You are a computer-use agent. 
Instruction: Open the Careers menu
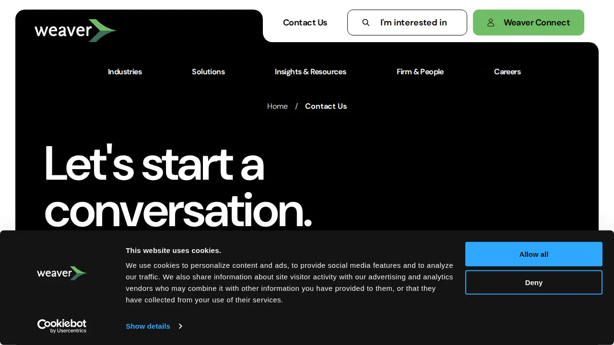point(508,72)
